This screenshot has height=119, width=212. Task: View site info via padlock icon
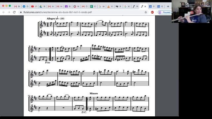21,12
